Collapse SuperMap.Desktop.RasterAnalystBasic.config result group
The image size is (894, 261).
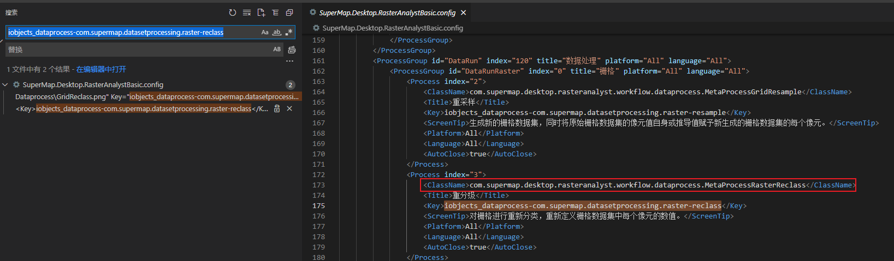coord(5,84)
